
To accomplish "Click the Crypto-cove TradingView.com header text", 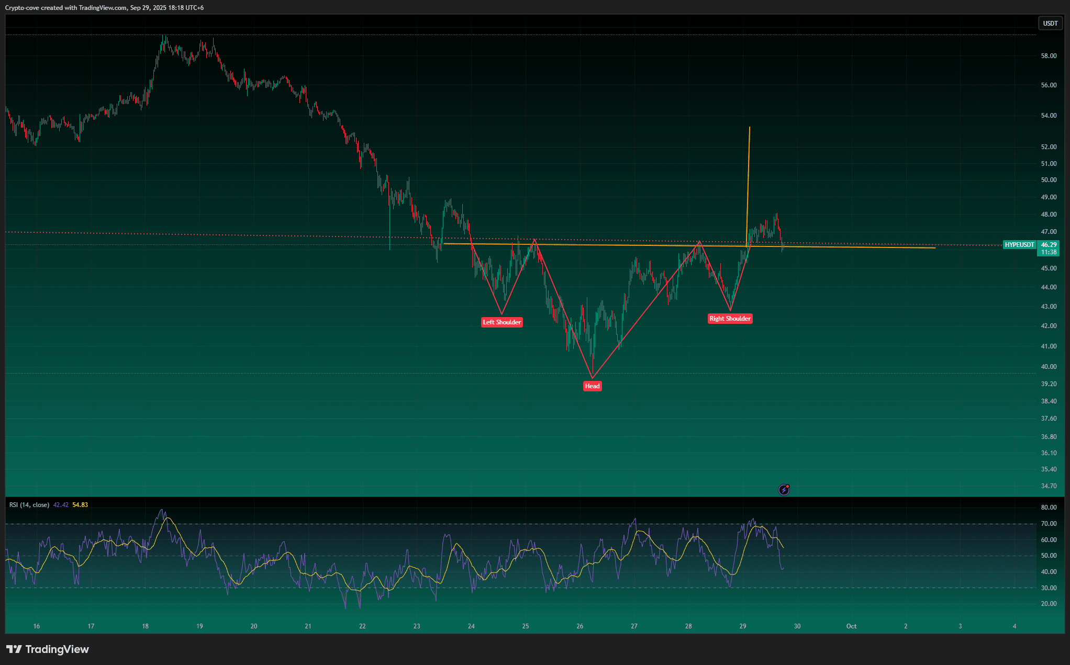I will (x=104, y=8).
